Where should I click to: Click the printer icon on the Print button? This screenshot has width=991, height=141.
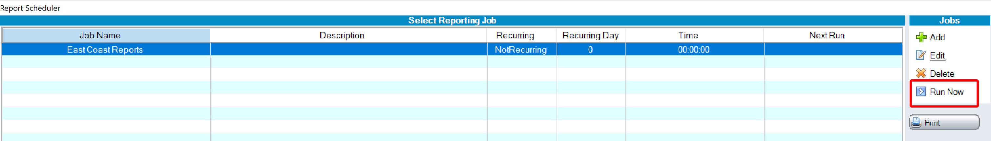[x=917, y=123]
